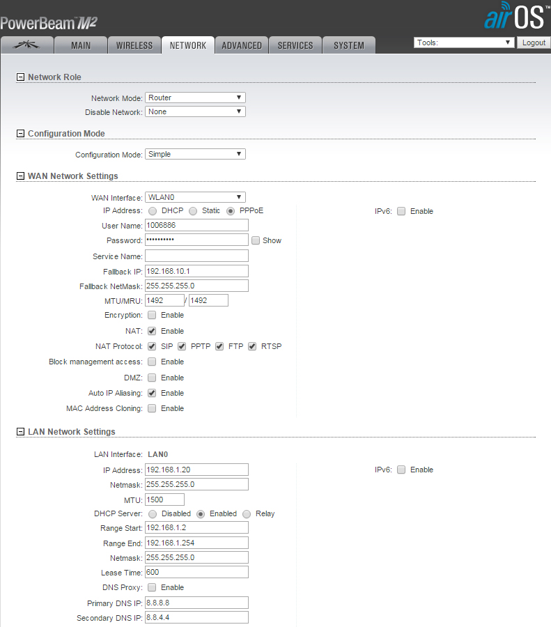
Task: Click the User Name field
Action: pyautogui.click(x=196, y=225)
